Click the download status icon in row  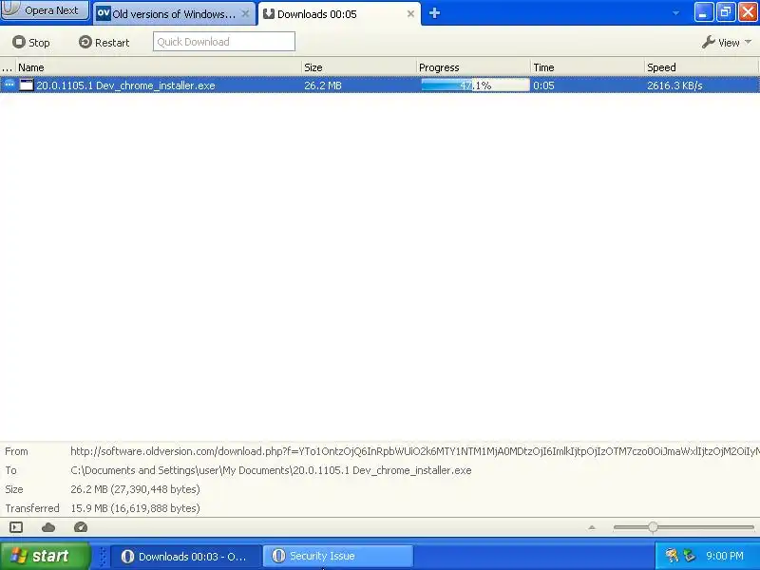point(9,85)
